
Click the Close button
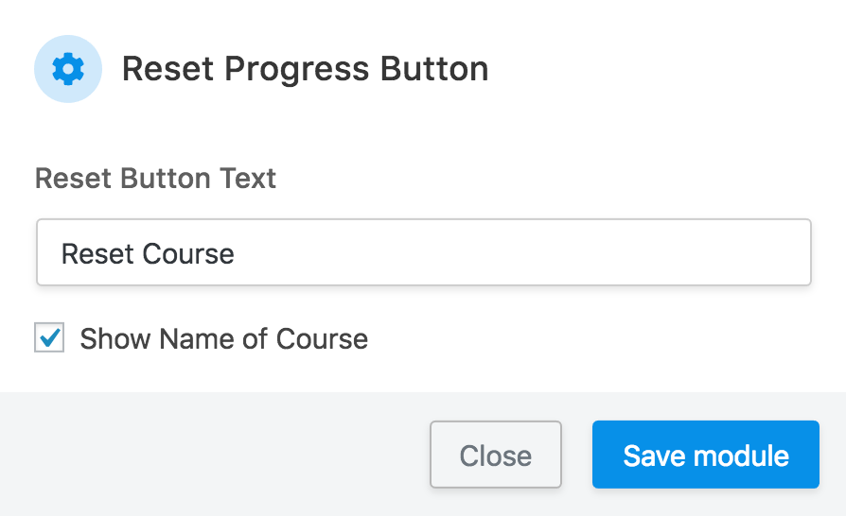point(495,456)
